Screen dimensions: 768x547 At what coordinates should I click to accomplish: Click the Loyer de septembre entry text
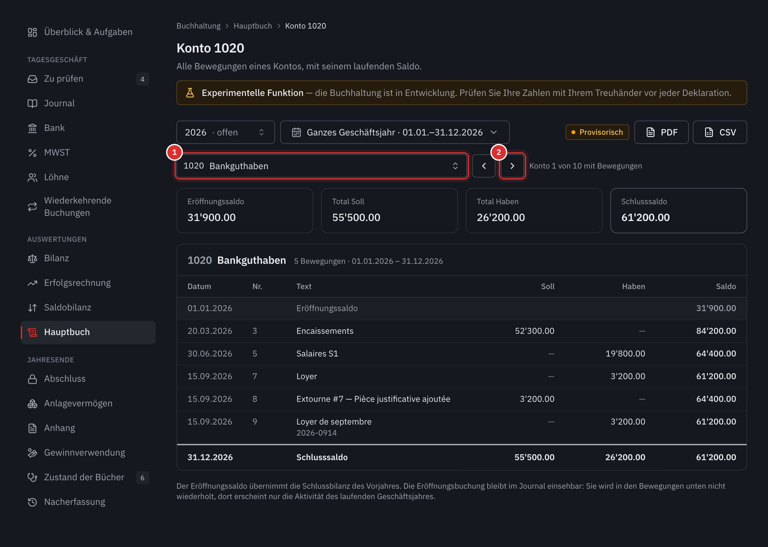pos(334,421)
